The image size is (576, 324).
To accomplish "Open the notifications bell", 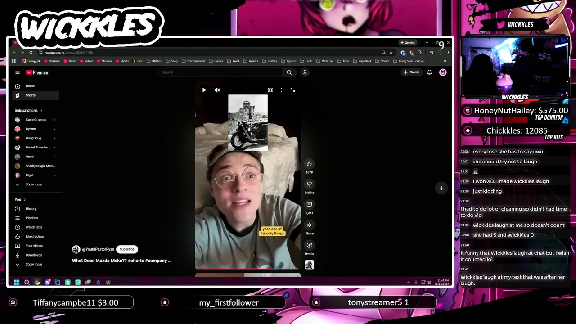I will (429, 72).
